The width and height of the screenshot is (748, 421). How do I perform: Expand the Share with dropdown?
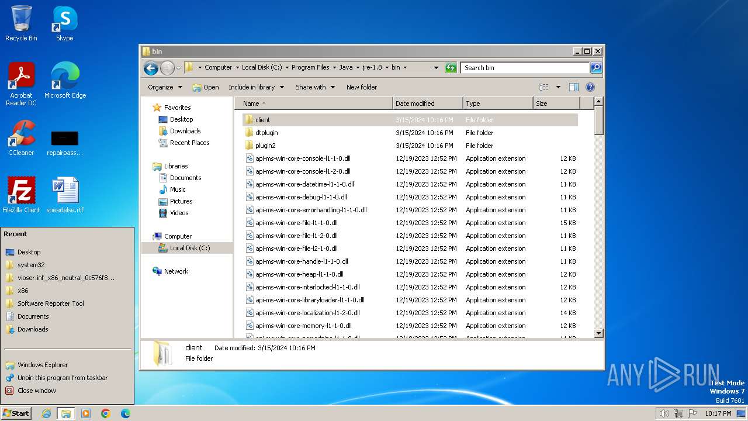315,87
